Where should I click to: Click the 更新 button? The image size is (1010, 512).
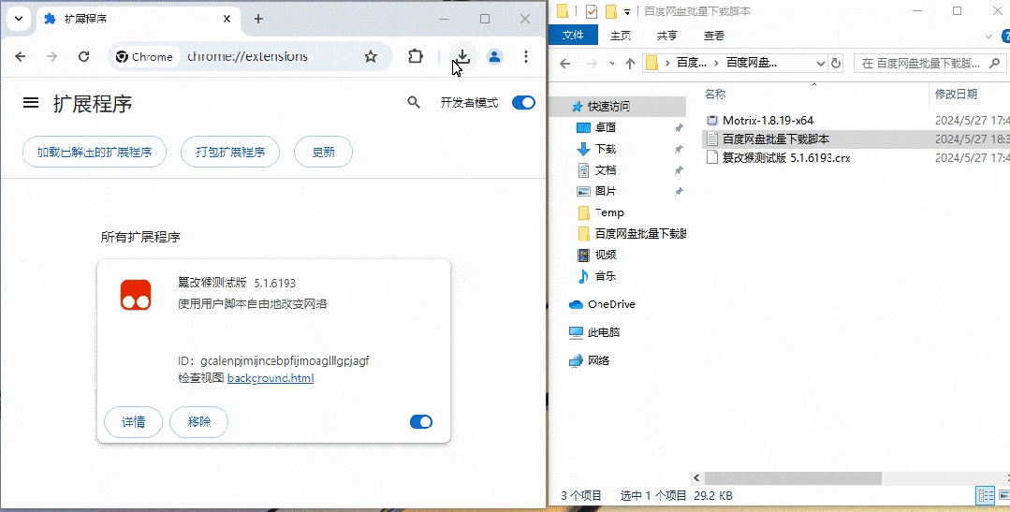coord(323,152)
